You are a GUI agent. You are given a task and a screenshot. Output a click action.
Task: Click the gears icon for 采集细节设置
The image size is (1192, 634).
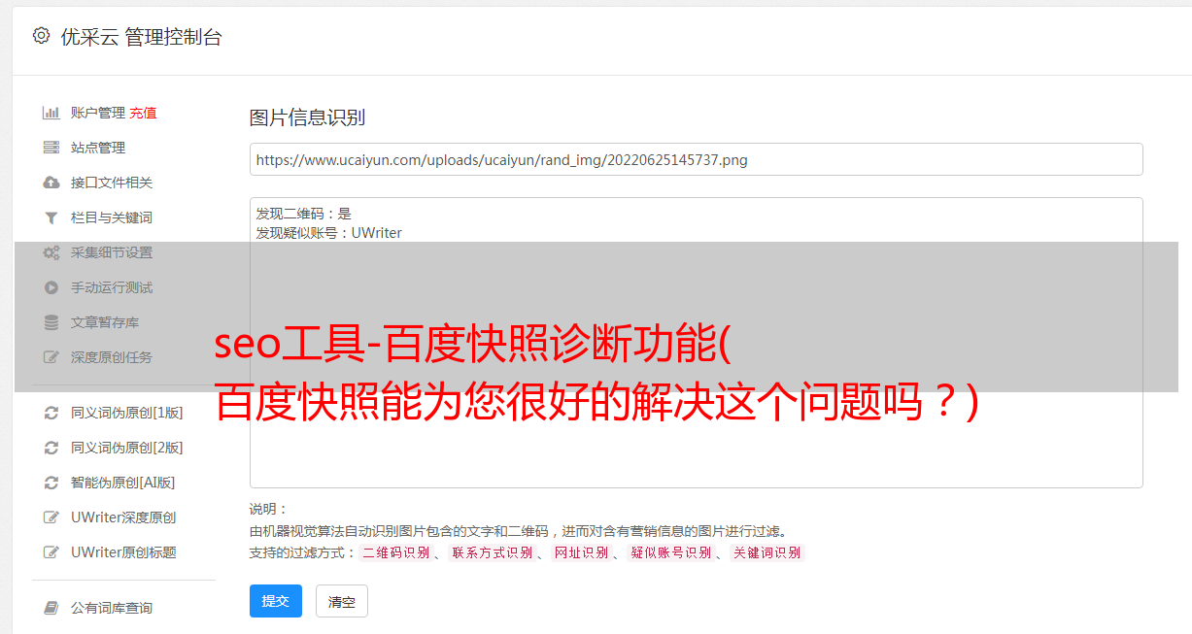[51, 252]
